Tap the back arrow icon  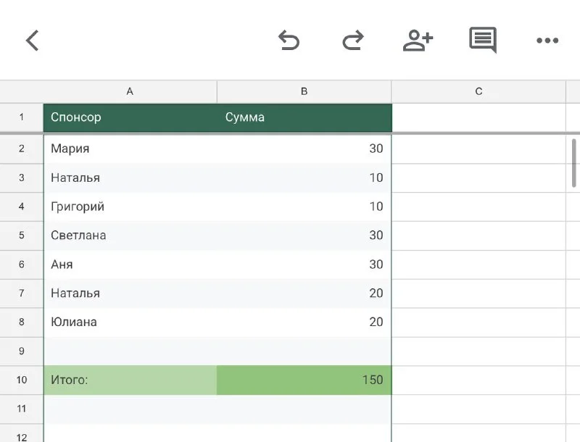(x=32, y=41)
